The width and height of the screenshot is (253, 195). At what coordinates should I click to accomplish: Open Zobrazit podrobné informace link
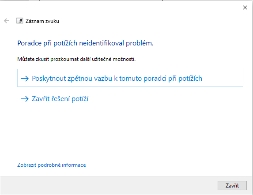tap(52, 165)
